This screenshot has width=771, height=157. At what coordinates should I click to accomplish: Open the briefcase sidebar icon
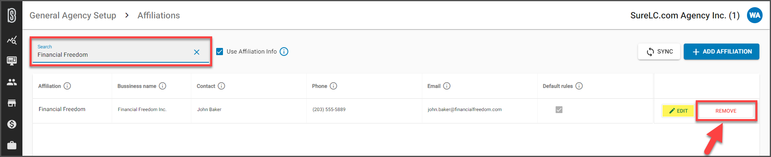pyautogui.click(x=12, y=145)
